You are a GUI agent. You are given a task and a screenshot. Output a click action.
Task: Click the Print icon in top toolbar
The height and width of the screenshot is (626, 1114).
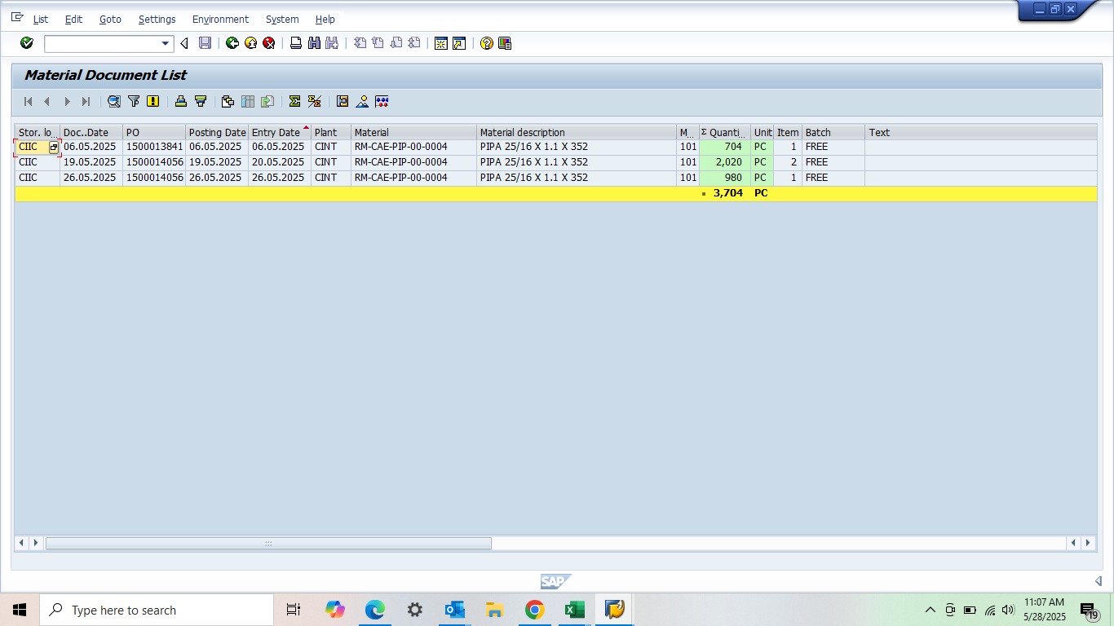[296, 43]
